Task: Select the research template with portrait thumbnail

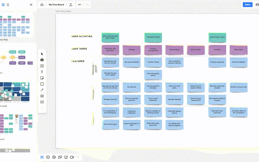Action: [x=16, y=123]
